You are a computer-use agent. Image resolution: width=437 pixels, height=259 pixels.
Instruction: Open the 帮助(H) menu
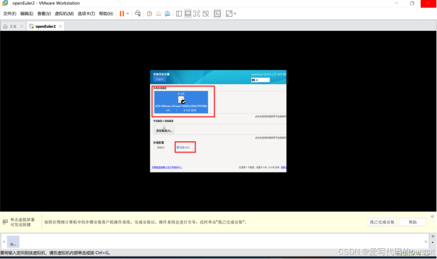coord(106,14)
